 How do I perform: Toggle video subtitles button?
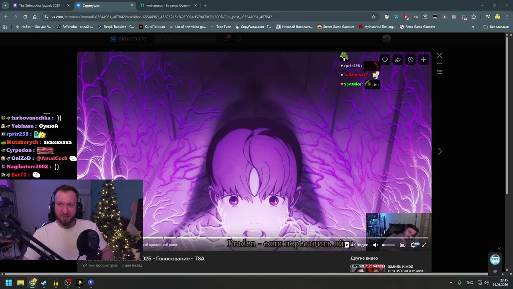tap(402, 245)
